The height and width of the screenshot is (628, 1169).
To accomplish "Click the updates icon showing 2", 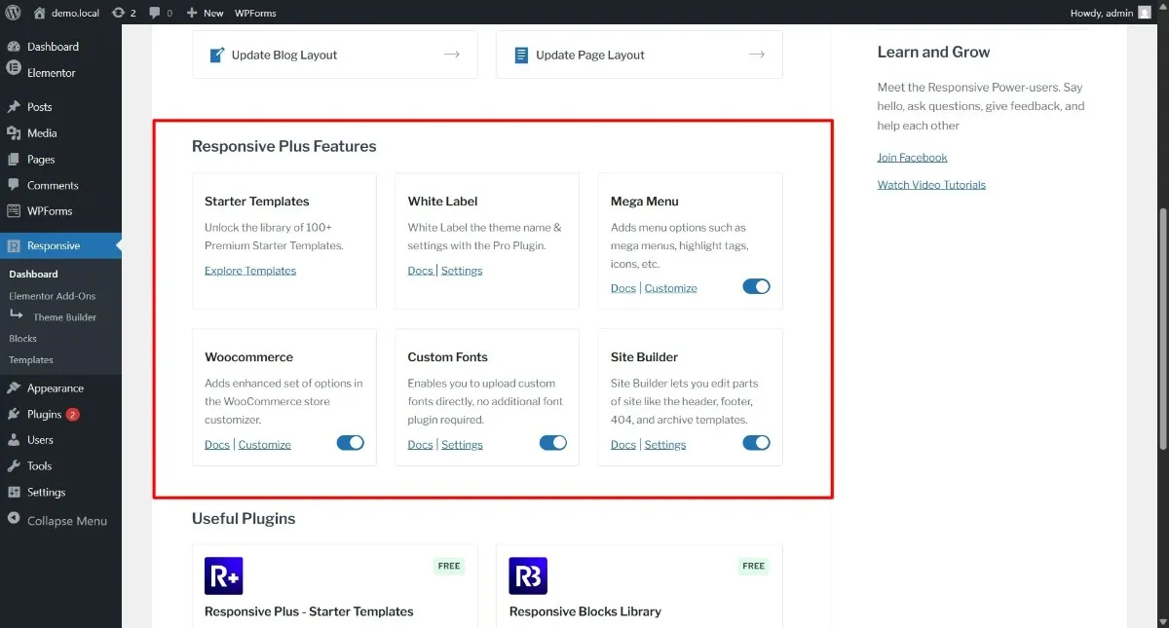I will (x=118, y=13).
